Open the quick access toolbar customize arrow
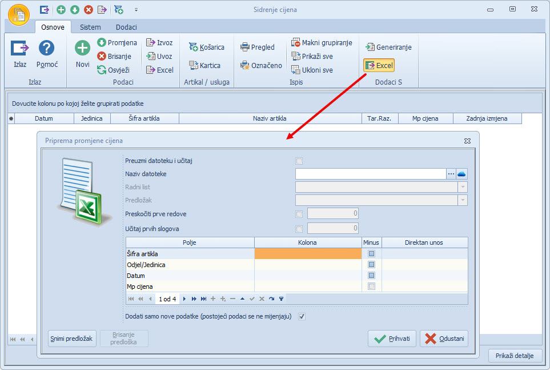 click(x=136, y=10)
